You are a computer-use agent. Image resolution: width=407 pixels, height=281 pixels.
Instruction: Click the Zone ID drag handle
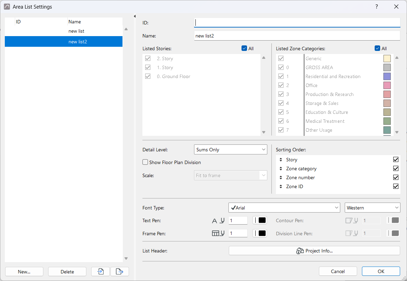[281, 186]
